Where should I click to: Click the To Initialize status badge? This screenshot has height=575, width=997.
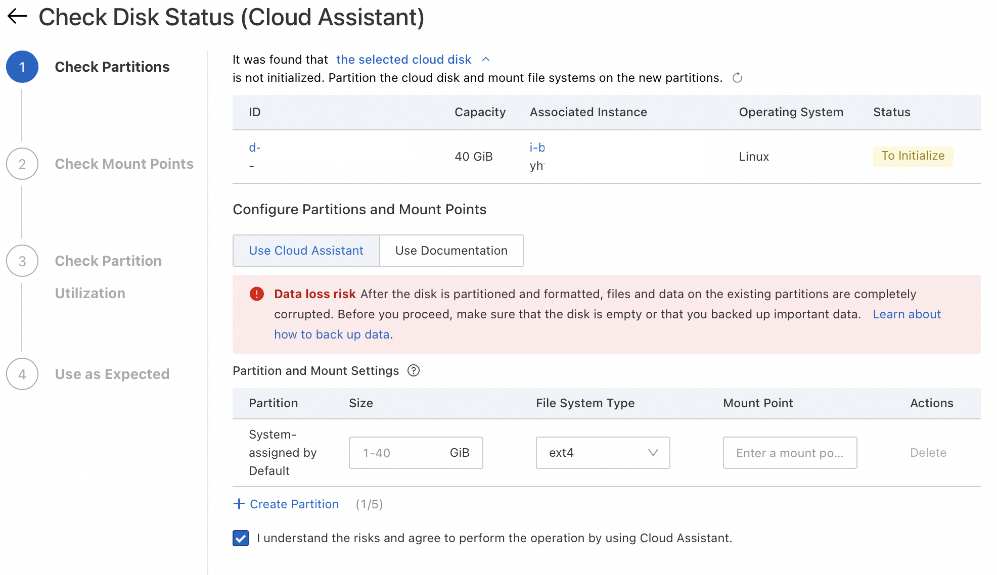(913, 156)
